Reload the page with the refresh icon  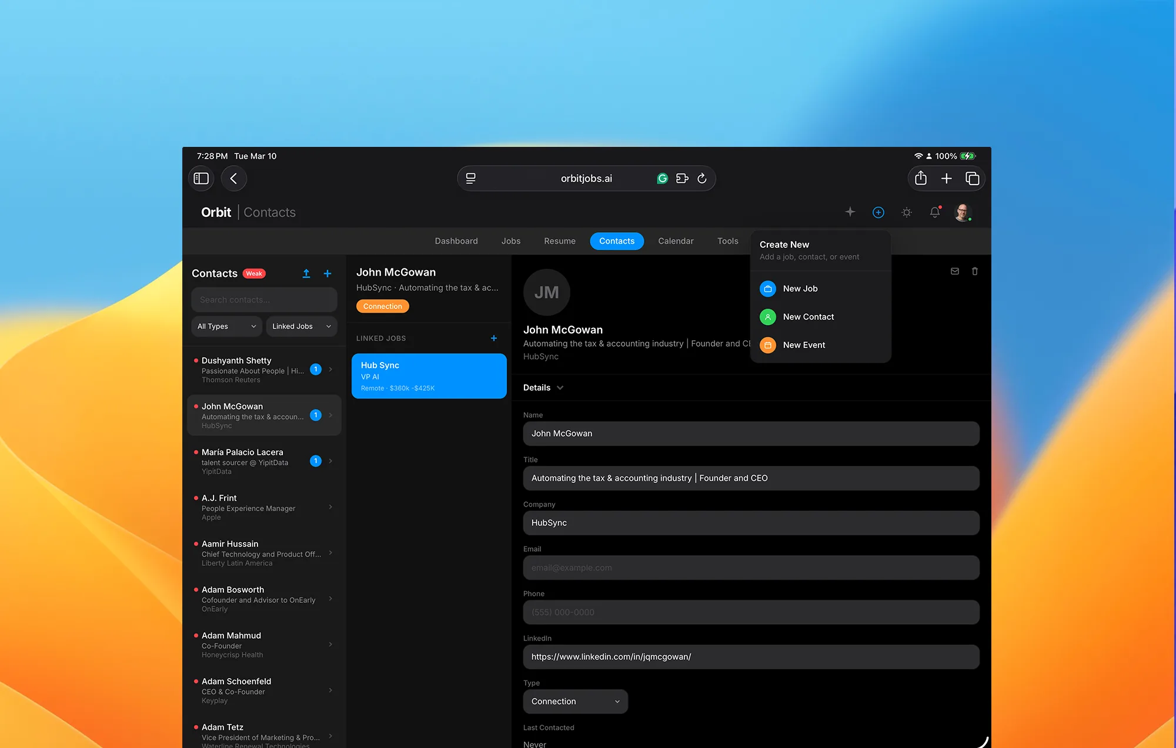pos(701,178)
